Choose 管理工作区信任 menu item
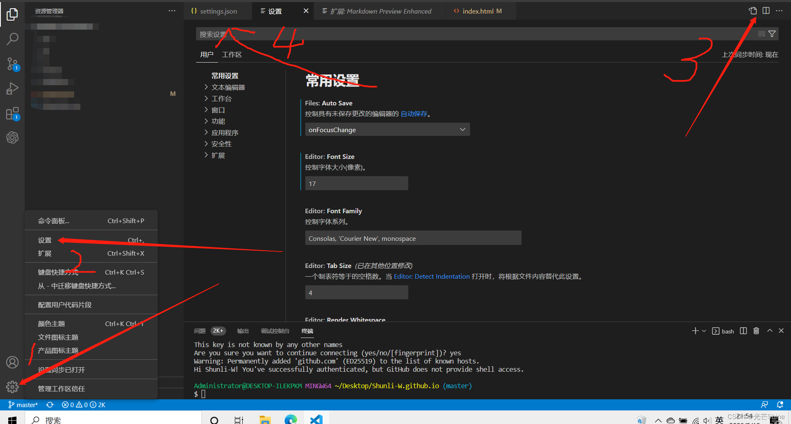791x424 pixels. (x=91, y=389)
